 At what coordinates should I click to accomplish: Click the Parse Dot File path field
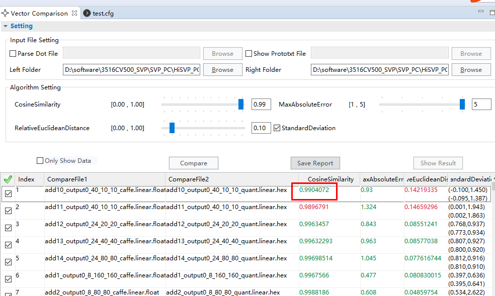132,53
